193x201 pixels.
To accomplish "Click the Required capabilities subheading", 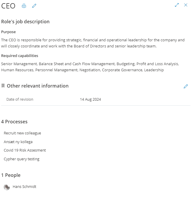I will coord(19,56).
